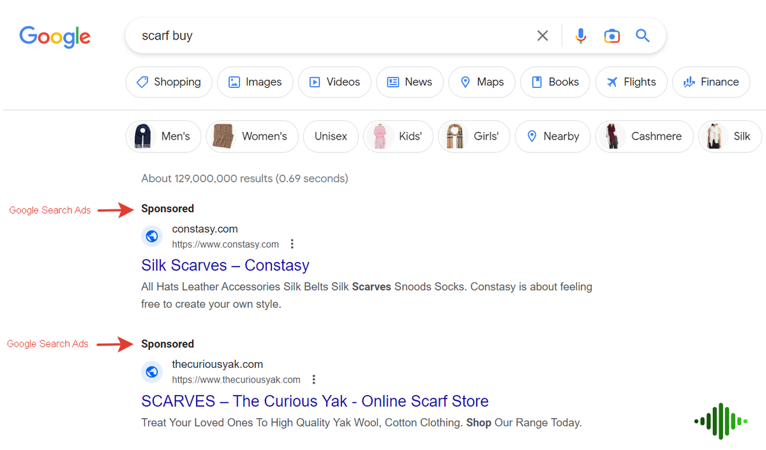The image size is (766, 450).
Task: Toggle the Unisex filter chip
Action: (x=330, y=136)
